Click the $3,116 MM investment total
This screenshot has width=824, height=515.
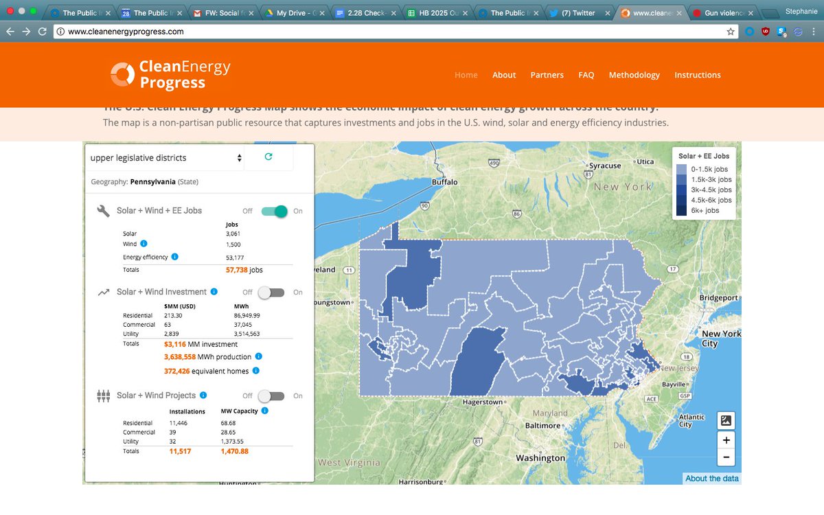[x=201, y=344]
